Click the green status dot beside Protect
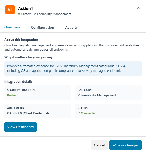Image resolution: width=146 pixels, height=153 pixels. tap(19, 14)
